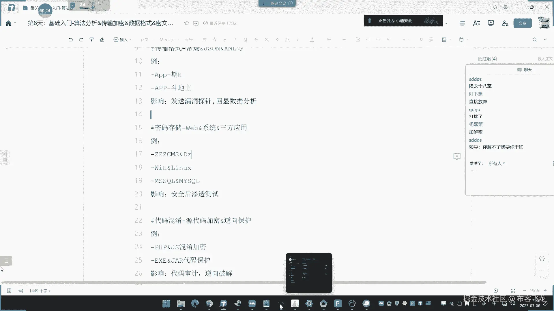554x311 pixels.
Task: Open the 所有人 recipient dropdown in chat
Action: click(x=497, y=163)
